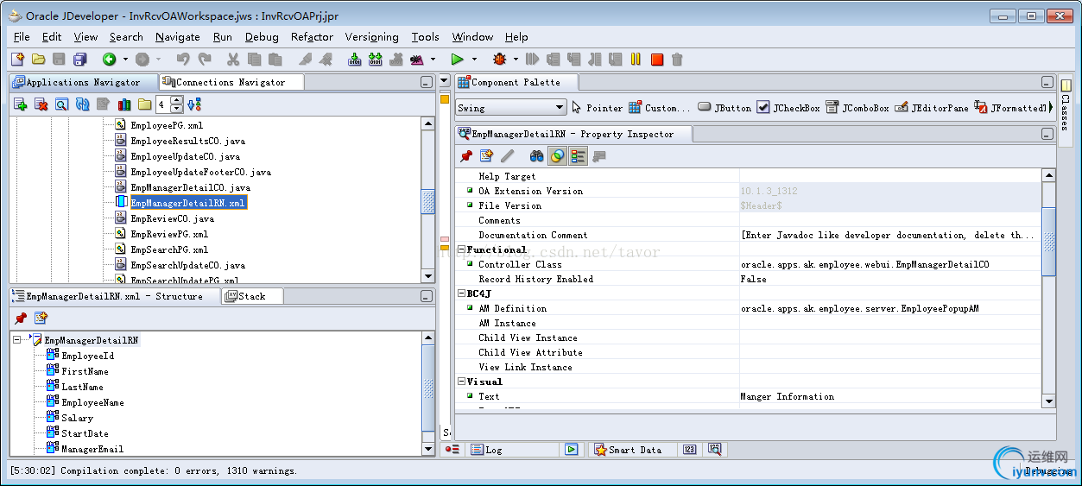This screenshot has height=486, width=1082.
Task: Click the Property Inspector vertical scrollbar thumb
Action: pyautogui.click(x=1048, y=242)
